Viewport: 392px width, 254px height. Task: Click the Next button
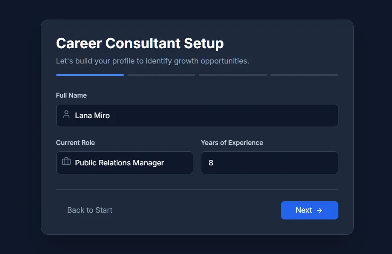tap(309, 210)
